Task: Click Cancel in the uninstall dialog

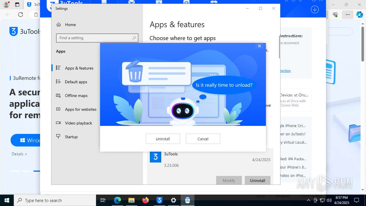Action: pyautogui.click(x=203, y=139)
